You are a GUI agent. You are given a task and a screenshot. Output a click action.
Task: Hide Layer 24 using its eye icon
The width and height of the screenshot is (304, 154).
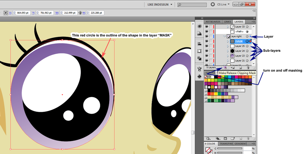(x=207, y=51)
